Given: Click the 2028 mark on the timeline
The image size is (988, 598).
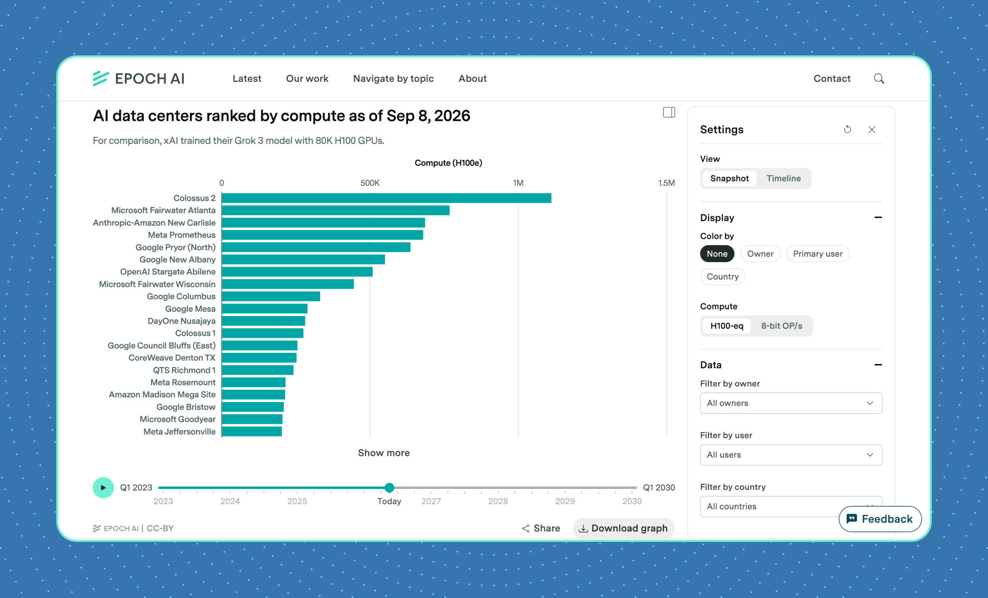Looking at the screenshot, I should click(x=498, y=501).
